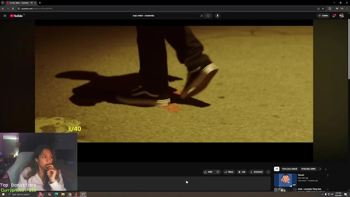Open Windows notification center
Viewport: 350px width, 197px height.
pos(346,194)
